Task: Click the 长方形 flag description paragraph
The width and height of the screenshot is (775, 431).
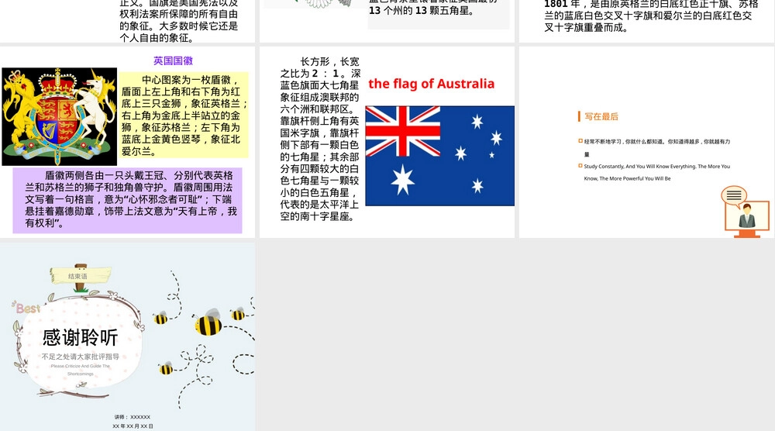Action: [x=320, y=139]
